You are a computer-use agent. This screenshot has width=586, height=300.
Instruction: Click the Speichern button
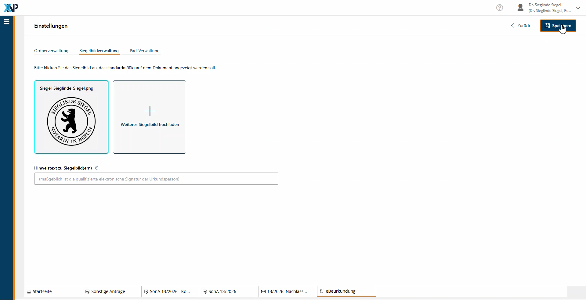558,26
